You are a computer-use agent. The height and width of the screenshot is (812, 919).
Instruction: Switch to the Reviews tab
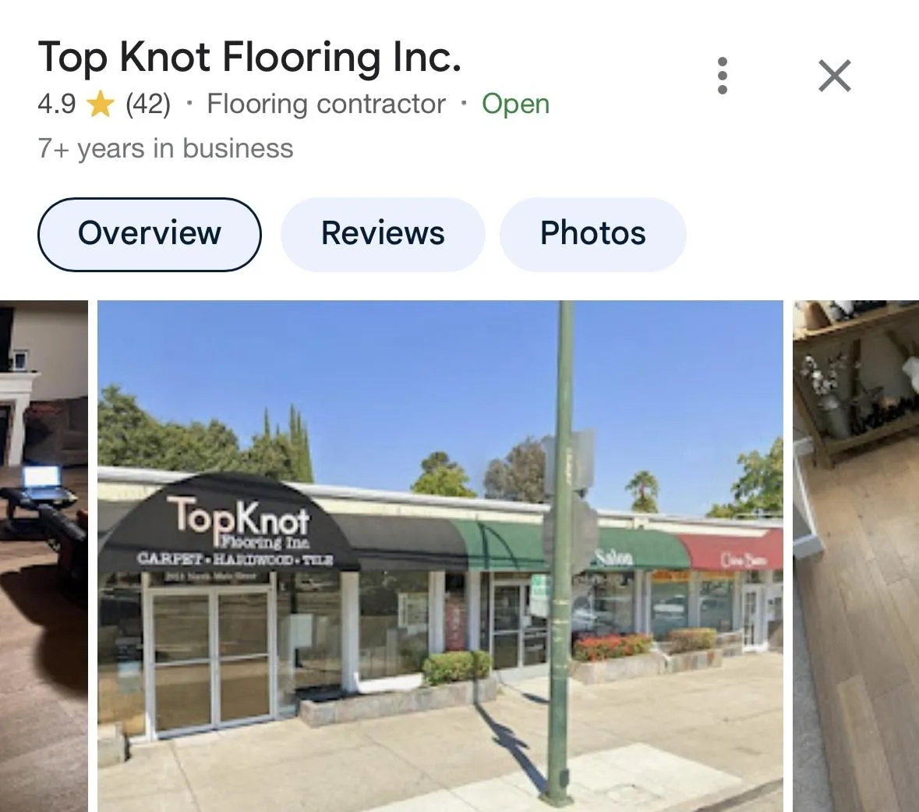(383, 234)
